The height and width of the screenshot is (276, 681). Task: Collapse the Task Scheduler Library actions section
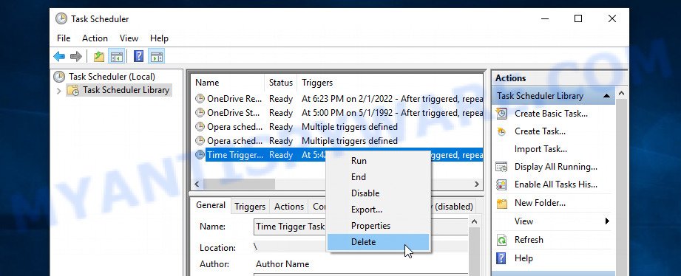click(x=607, y=96)
